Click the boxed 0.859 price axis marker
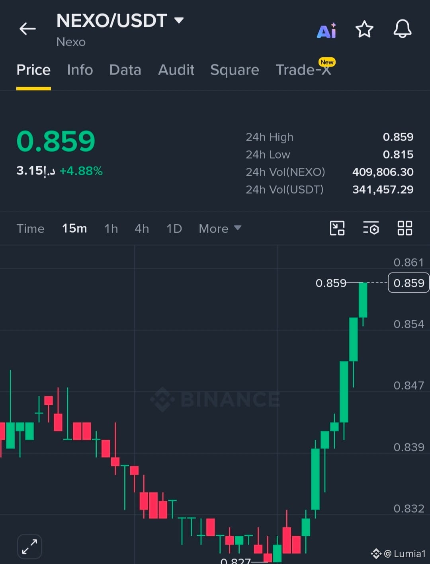This screenshot has height=564, width=430. [x=409, y=283]
